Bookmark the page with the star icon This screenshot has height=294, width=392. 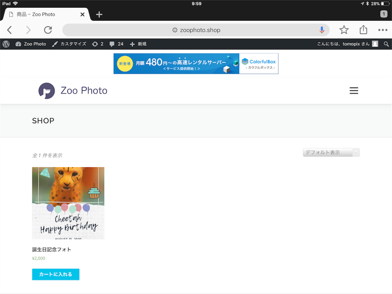tap(344, 30)
